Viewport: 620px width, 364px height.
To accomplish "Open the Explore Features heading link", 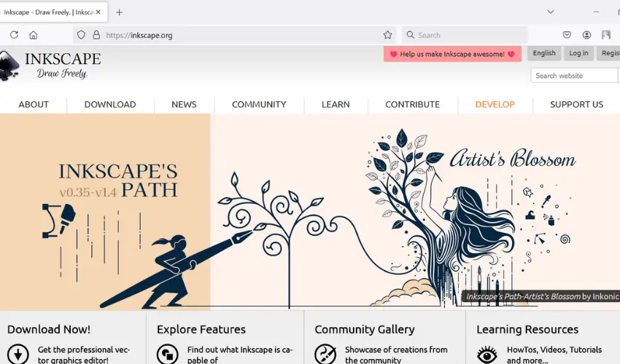I will tap(201, 329).
